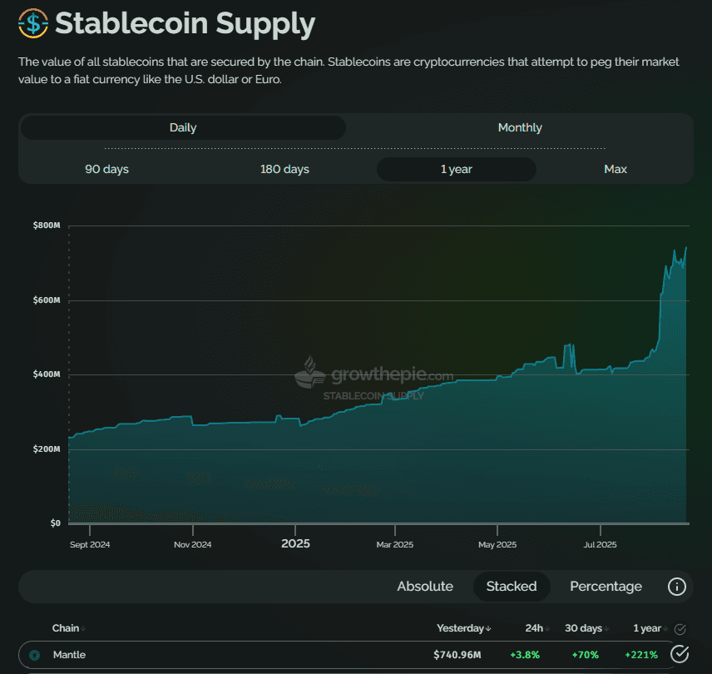
Task: Click the +70% 30 days change
Action: click(586, 655)
